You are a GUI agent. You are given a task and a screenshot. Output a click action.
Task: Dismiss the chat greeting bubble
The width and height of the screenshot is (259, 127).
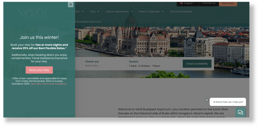point(207,100)
